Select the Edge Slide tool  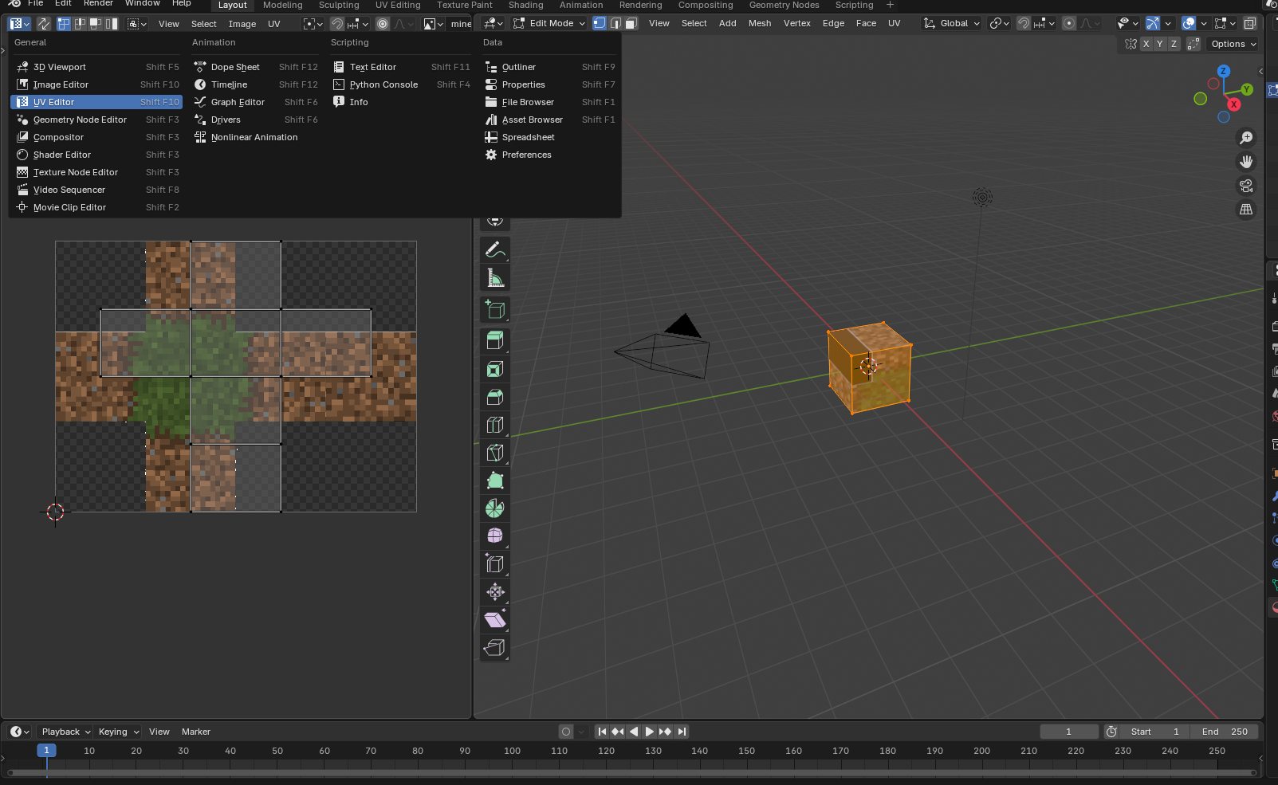[495, 563]
